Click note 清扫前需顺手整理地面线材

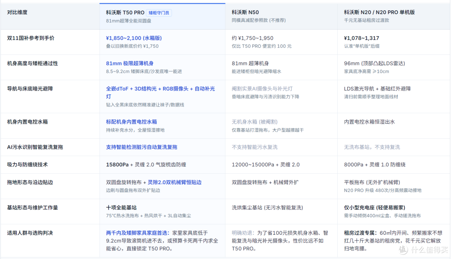tap(371, 96)
